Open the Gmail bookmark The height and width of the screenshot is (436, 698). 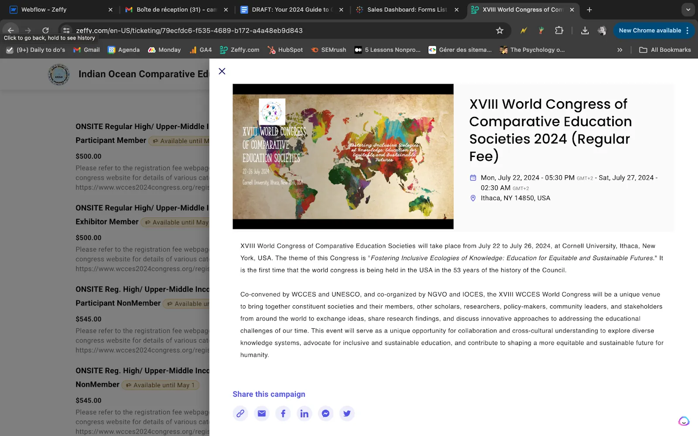click(86, 50)
